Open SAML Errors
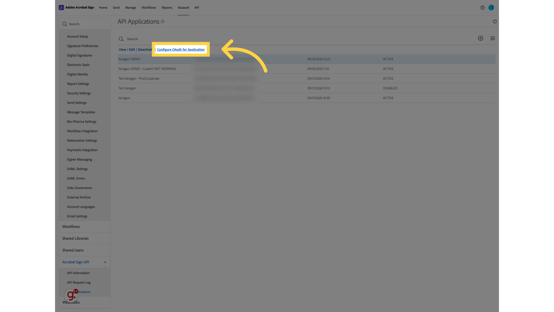This screenshot has width=554, height=312. [x=76, y=179]
